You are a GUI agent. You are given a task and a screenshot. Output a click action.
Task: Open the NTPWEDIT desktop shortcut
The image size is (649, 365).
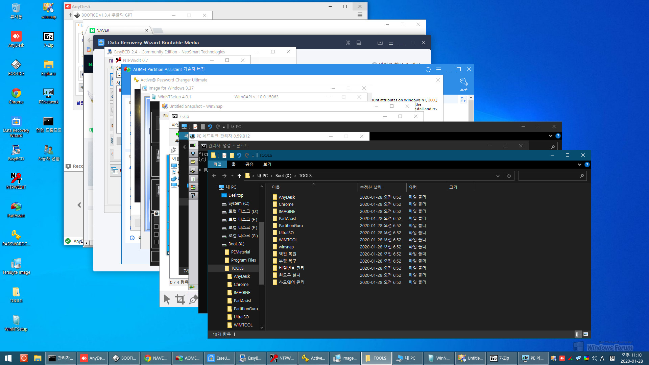click(16, 181)
